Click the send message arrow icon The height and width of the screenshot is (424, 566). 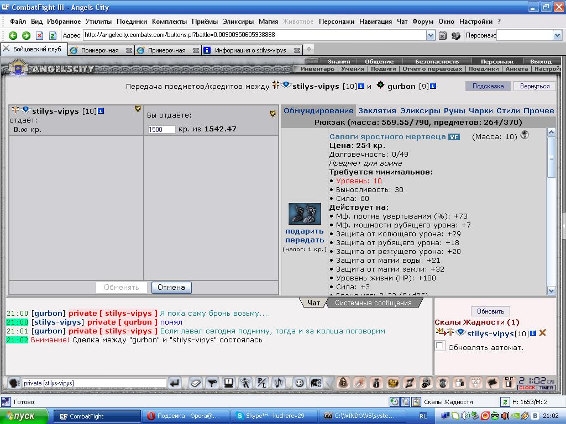[175, 383]
